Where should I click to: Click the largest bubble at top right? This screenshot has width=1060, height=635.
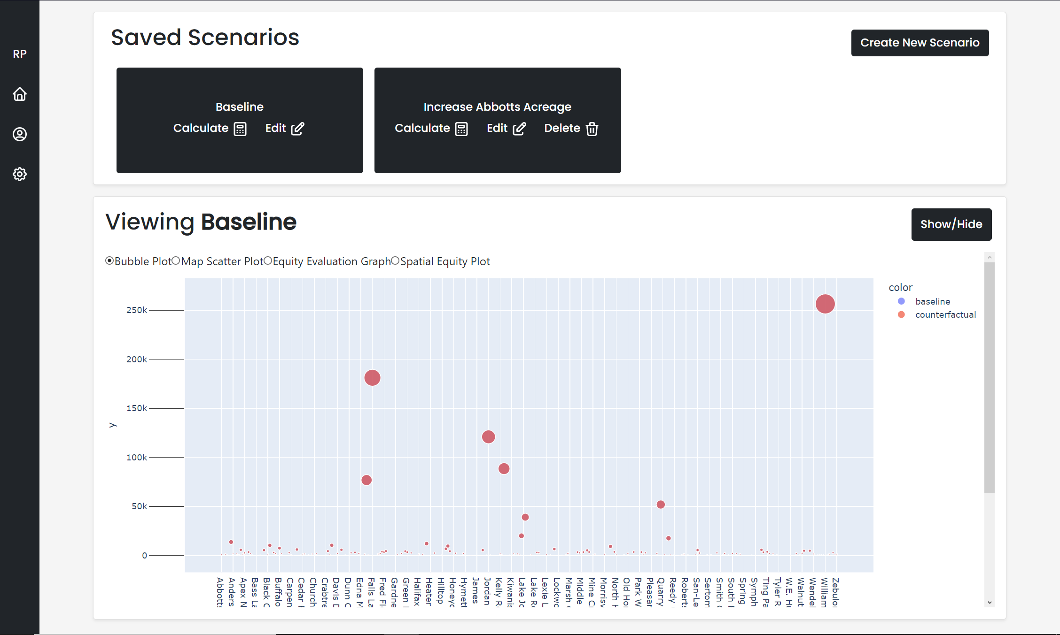[825, 304]
